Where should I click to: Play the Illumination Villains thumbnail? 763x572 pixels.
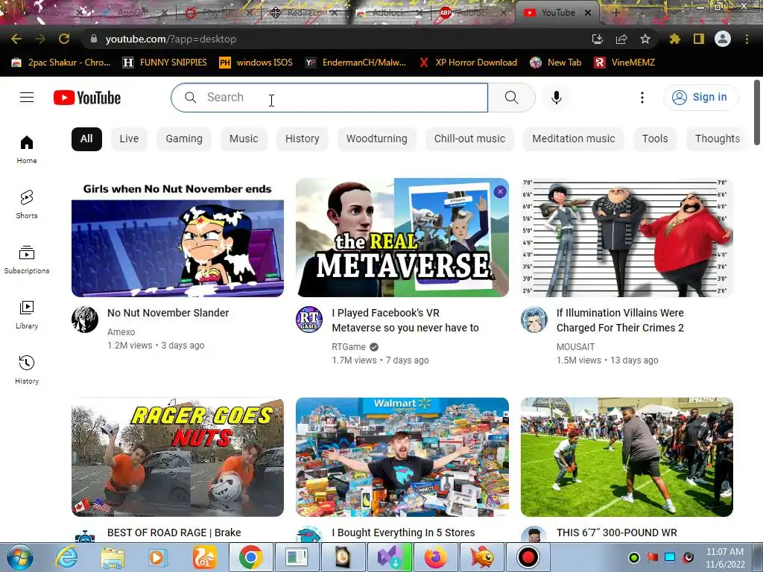pos(627,238)
